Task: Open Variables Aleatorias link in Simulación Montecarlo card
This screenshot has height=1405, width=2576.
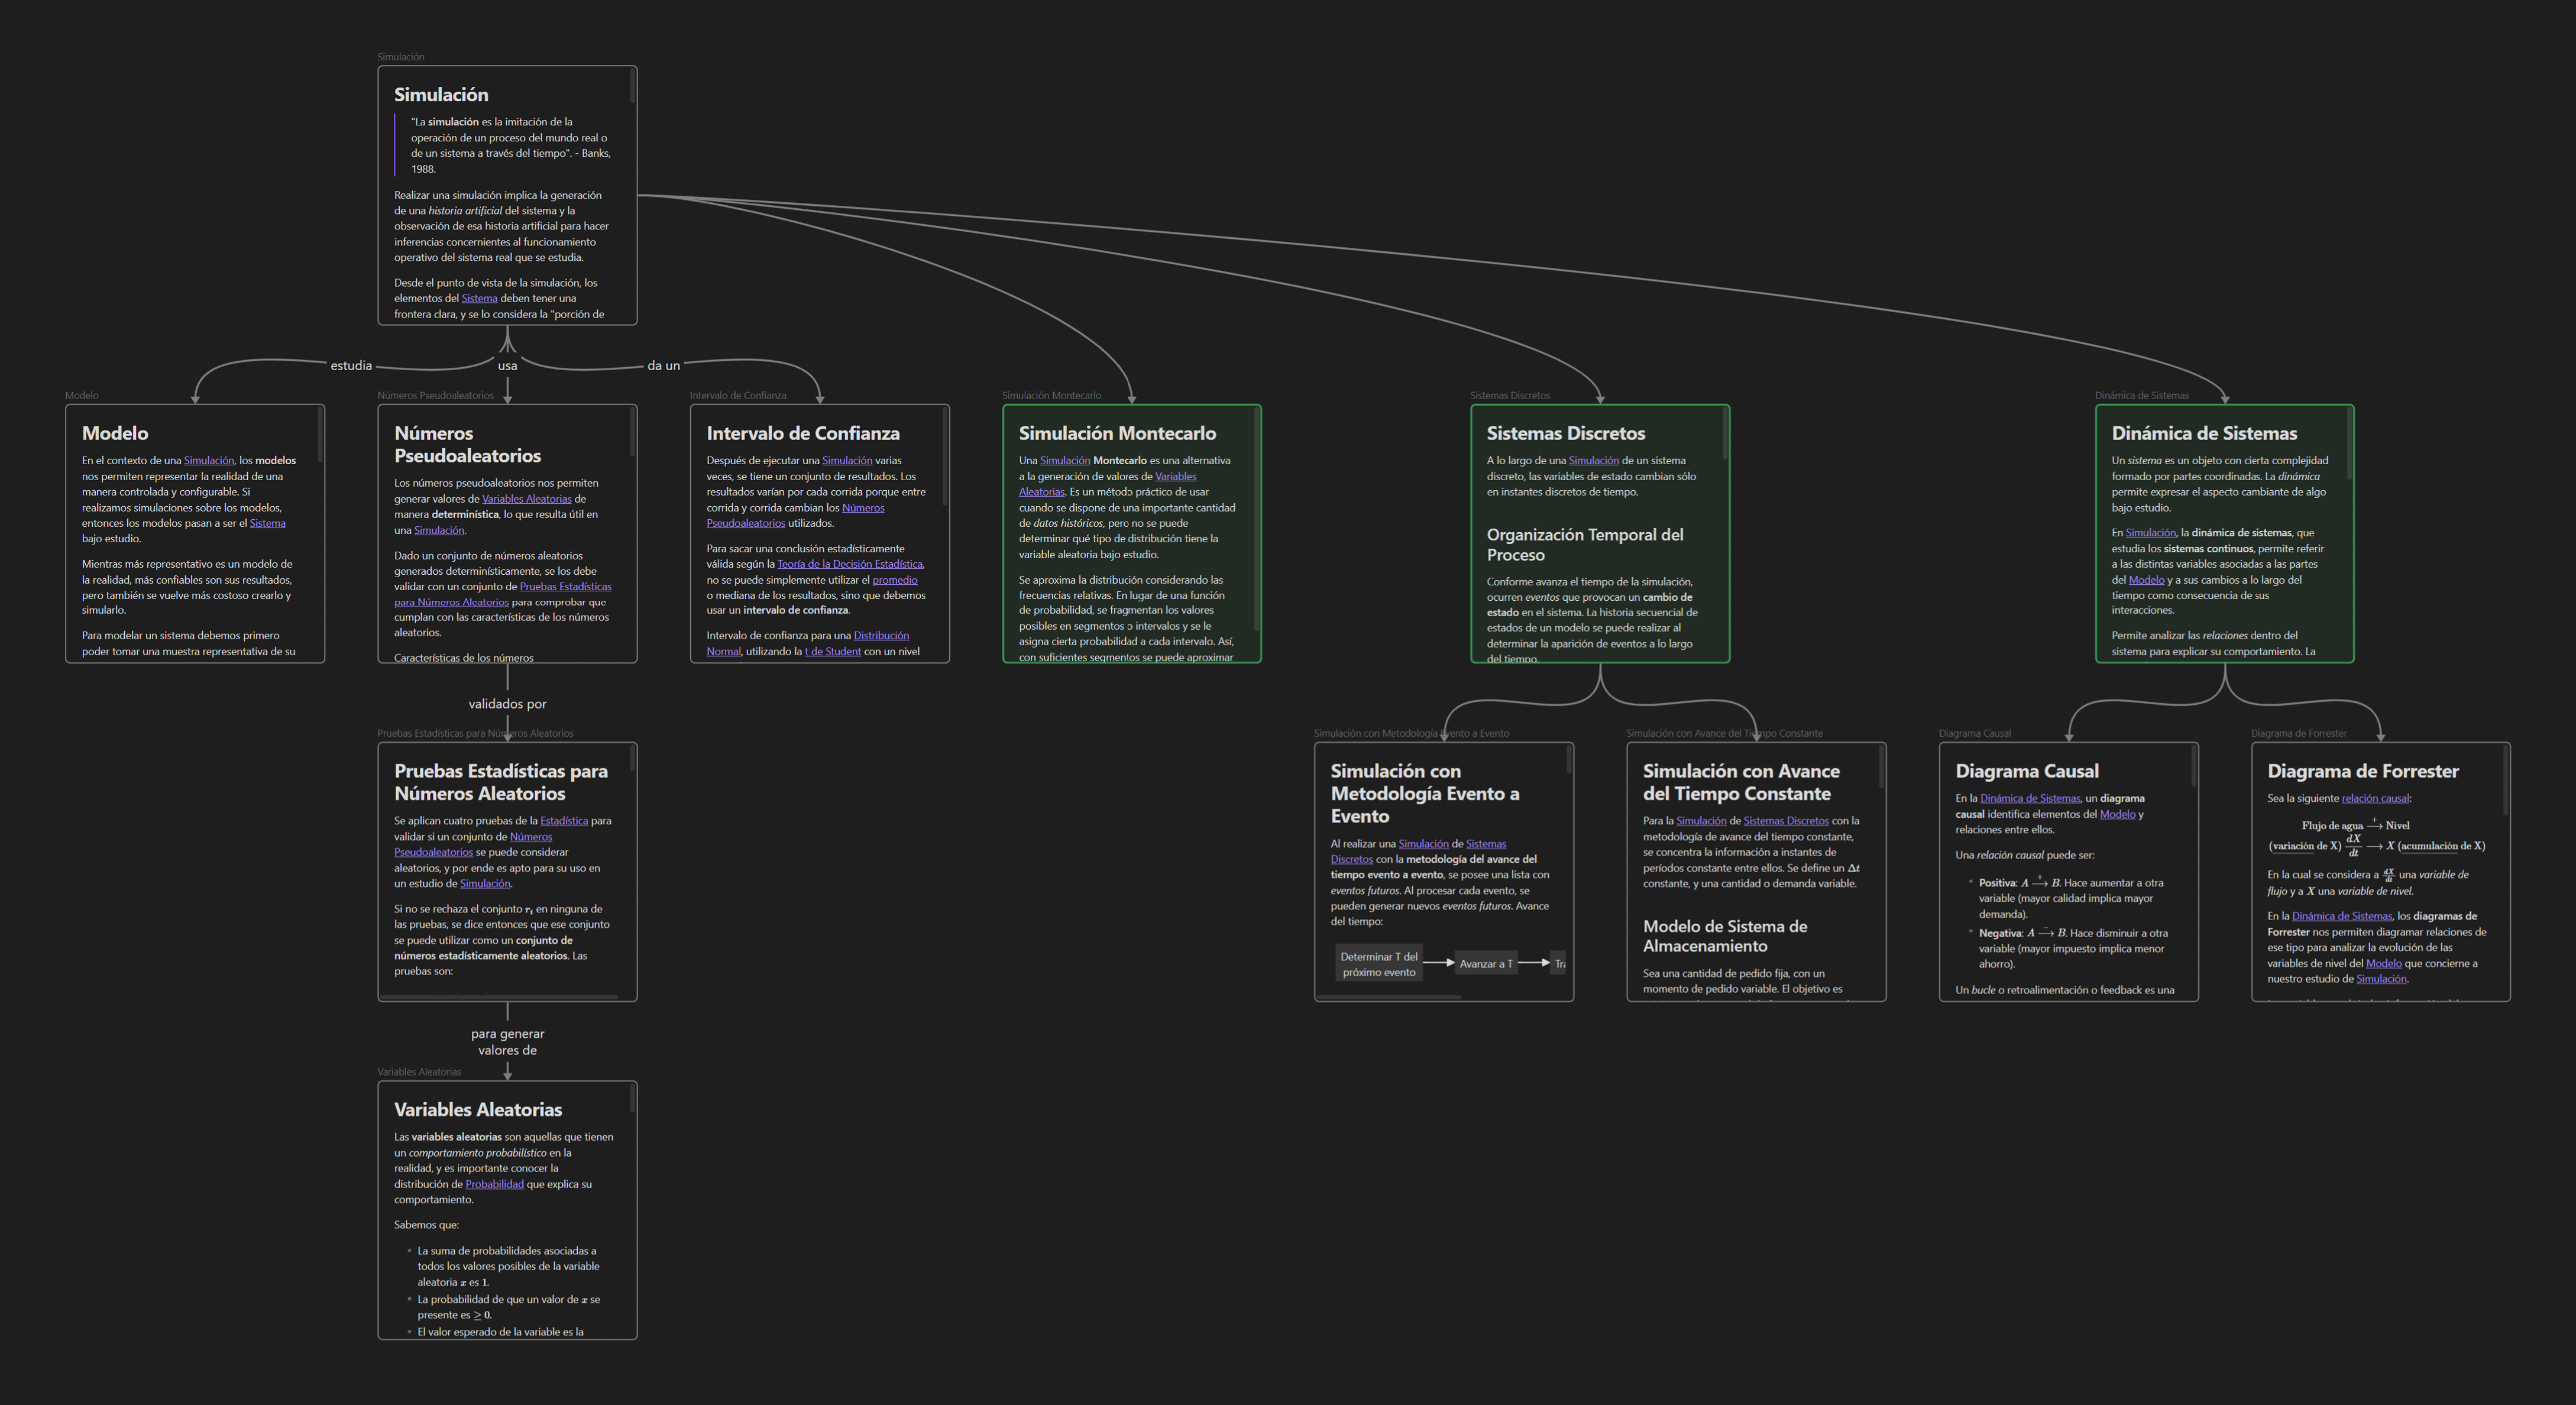Action: [x=1107, y=484]
